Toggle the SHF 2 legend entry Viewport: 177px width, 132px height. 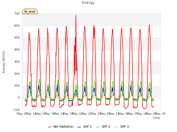coord(103,127)
